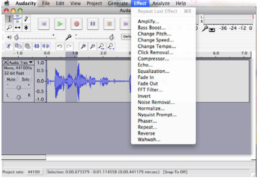258x180 pixels.
Task: Select the Time Shift tool
Action: click(17, 27)
